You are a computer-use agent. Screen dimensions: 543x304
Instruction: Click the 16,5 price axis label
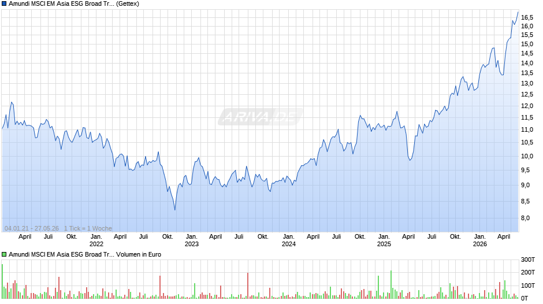(527, 17)
